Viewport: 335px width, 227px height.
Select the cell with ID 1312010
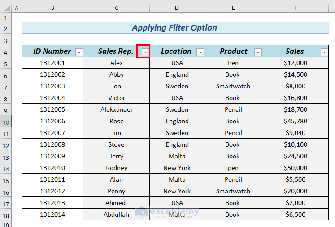click(52, 168)
